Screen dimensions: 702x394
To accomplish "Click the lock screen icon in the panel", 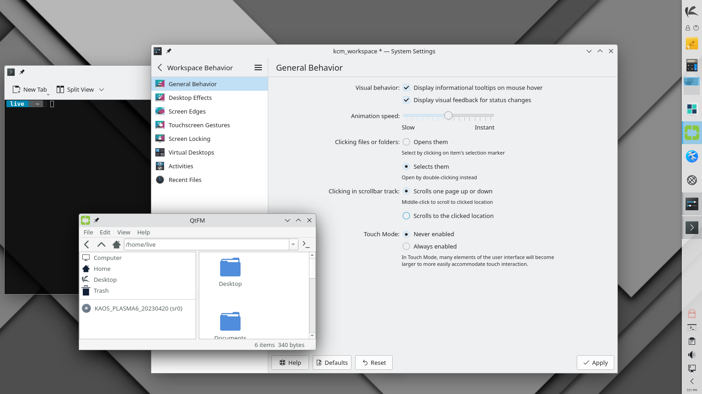I will (x=688, y=28).
